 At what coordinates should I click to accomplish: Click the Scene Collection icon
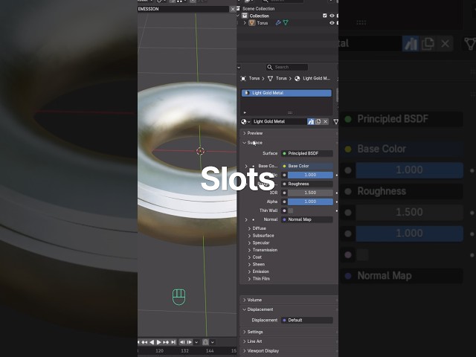238,8
